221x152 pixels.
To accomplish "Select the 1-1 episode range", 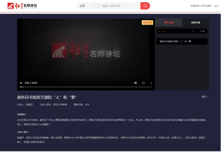I will click(163, 31).
